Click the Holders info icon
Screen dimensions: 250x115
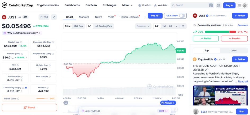(x=48, y=88)
